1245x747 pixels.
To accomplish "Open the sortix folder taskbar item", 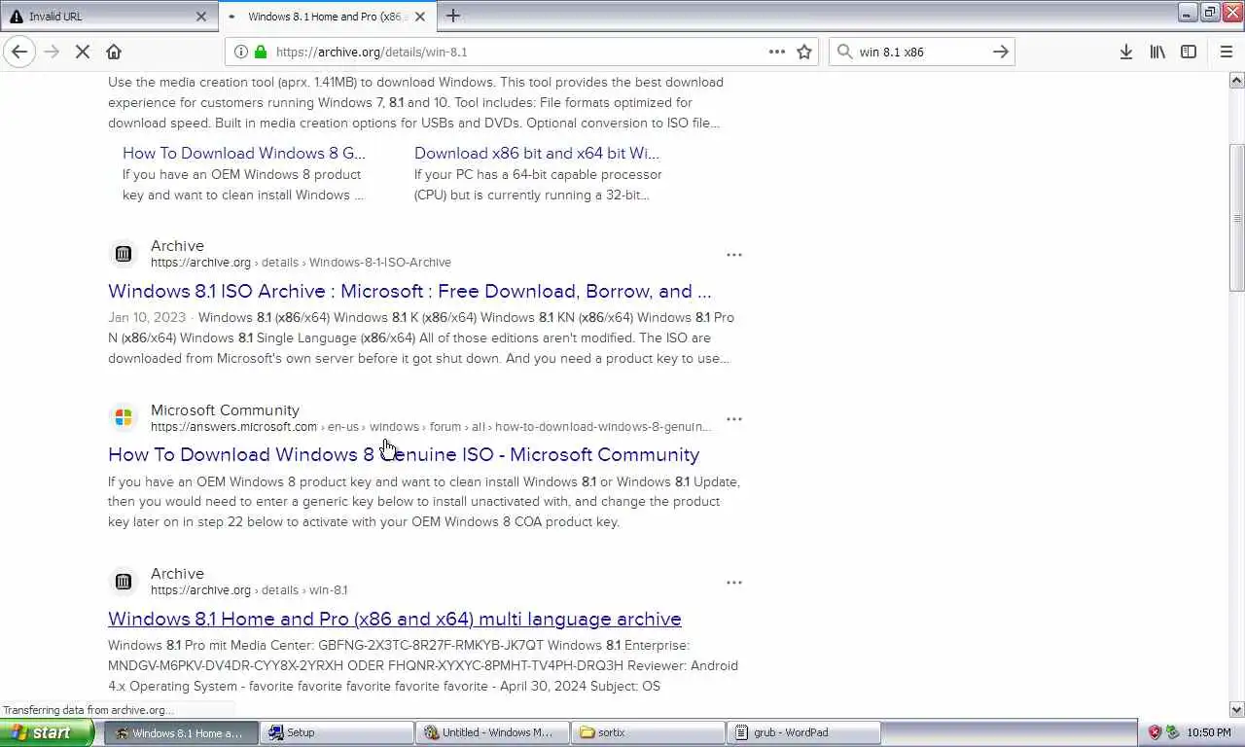I will (x=648, y=732).
